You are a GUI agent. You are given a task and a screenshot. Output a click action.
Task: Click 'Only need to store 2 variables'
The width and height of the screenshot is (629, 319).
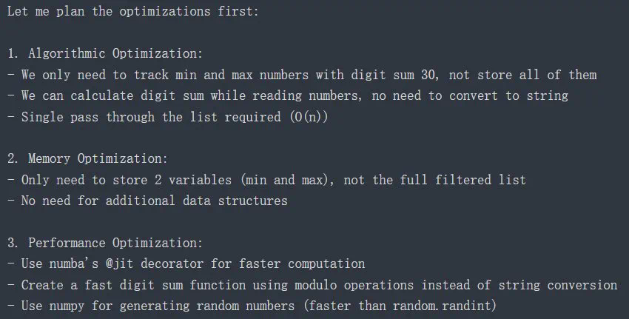(127, 180)
